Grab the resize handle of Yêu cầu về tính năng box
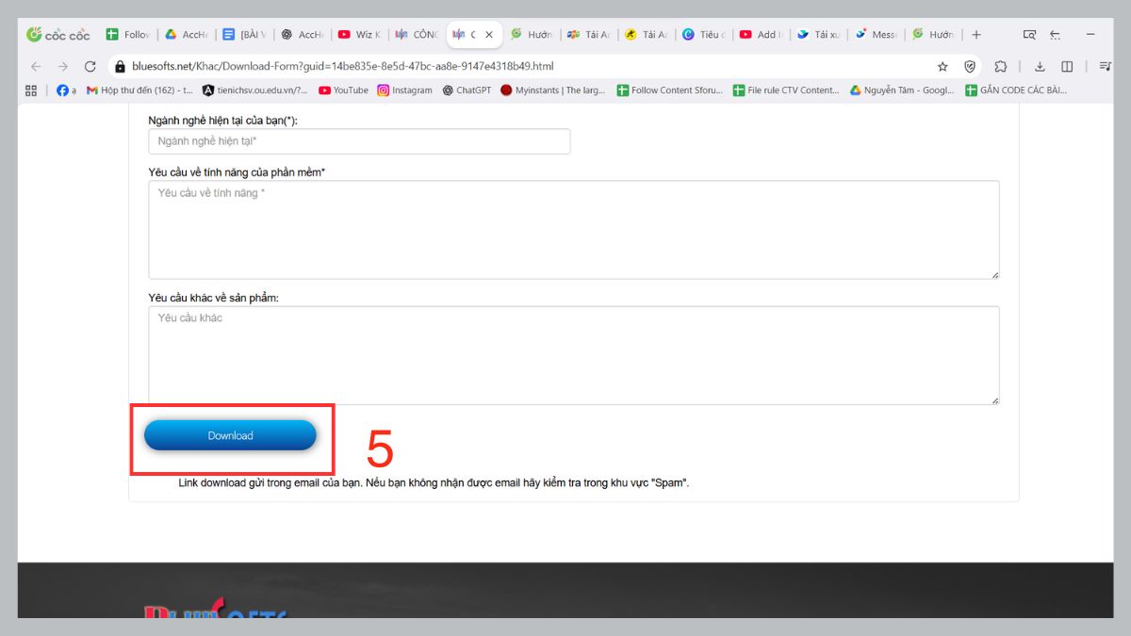The width and height of the screenshot is (1131, 636). coord(994,274)
